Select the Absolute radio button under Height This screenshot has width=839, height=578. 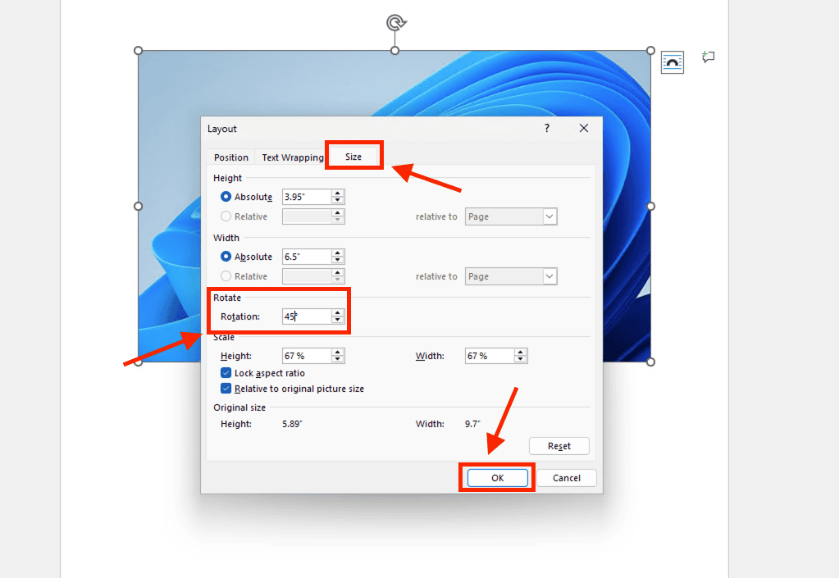click(x=226, y=197)
